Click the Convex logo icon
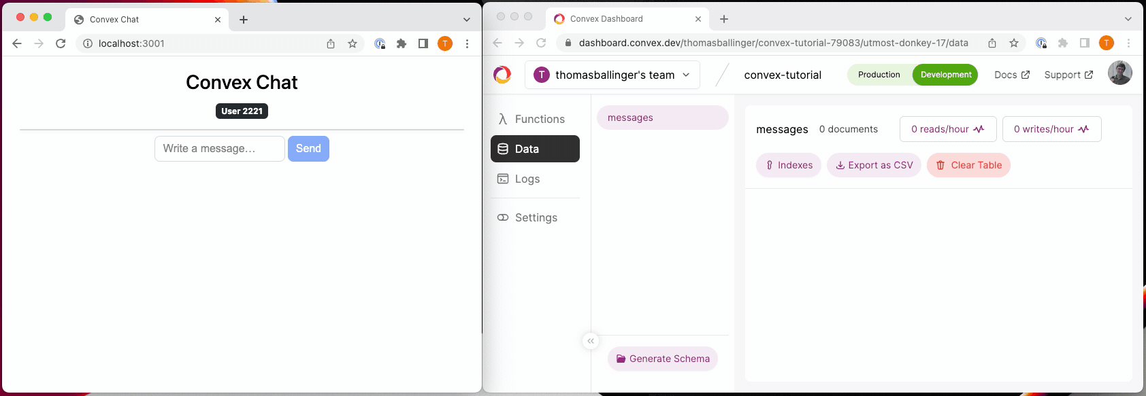Screen dimensions: 1146x396 [x=502, y=75]
